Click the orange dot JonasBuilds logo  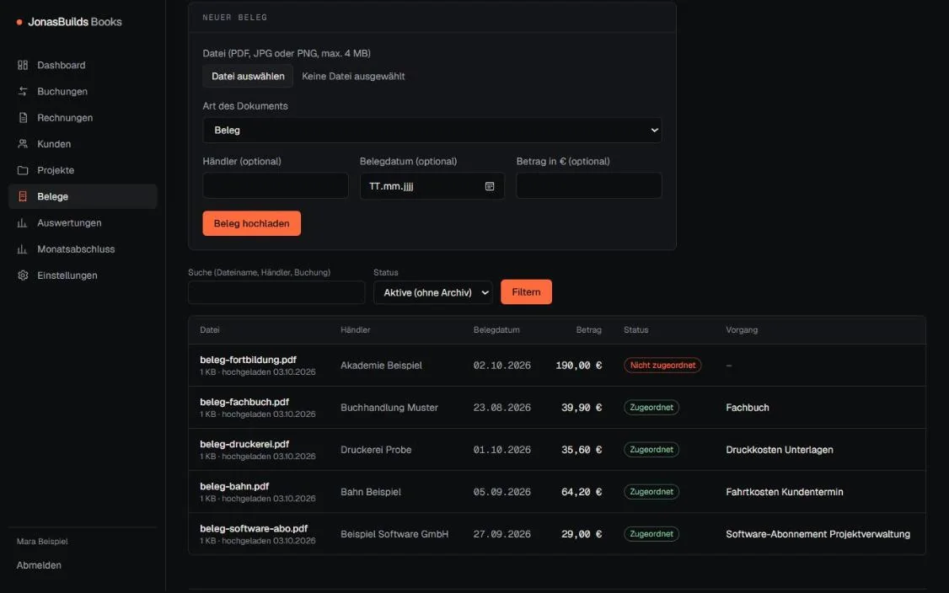[19, 23]
